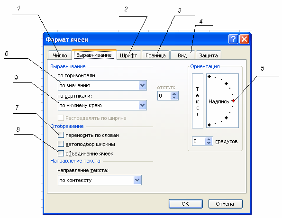Open the Число tab
This screenshot has height=218, width=282.
[60, 55]
